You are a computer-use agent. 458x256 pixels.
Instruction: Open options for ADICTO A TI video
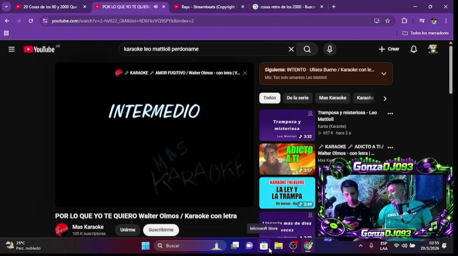390,147
